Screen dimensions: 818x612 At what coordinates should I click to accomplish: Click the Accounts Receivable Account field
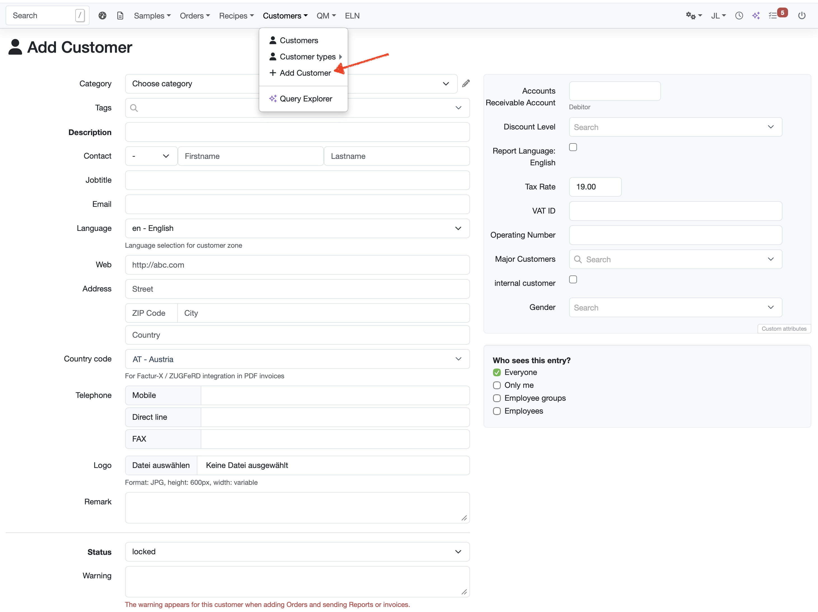coord(614,91)
